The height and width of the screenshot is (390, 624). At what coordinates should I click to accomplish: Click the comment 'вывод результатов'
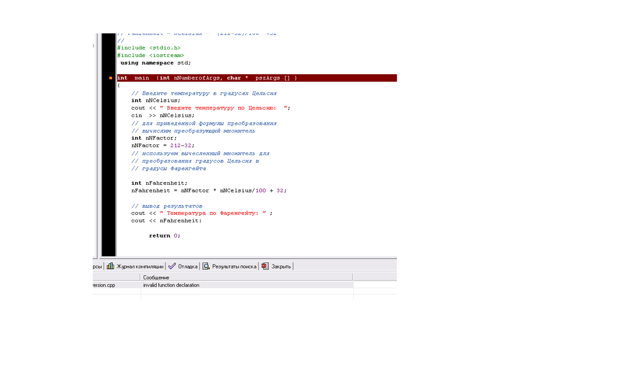tap(167, 206)
